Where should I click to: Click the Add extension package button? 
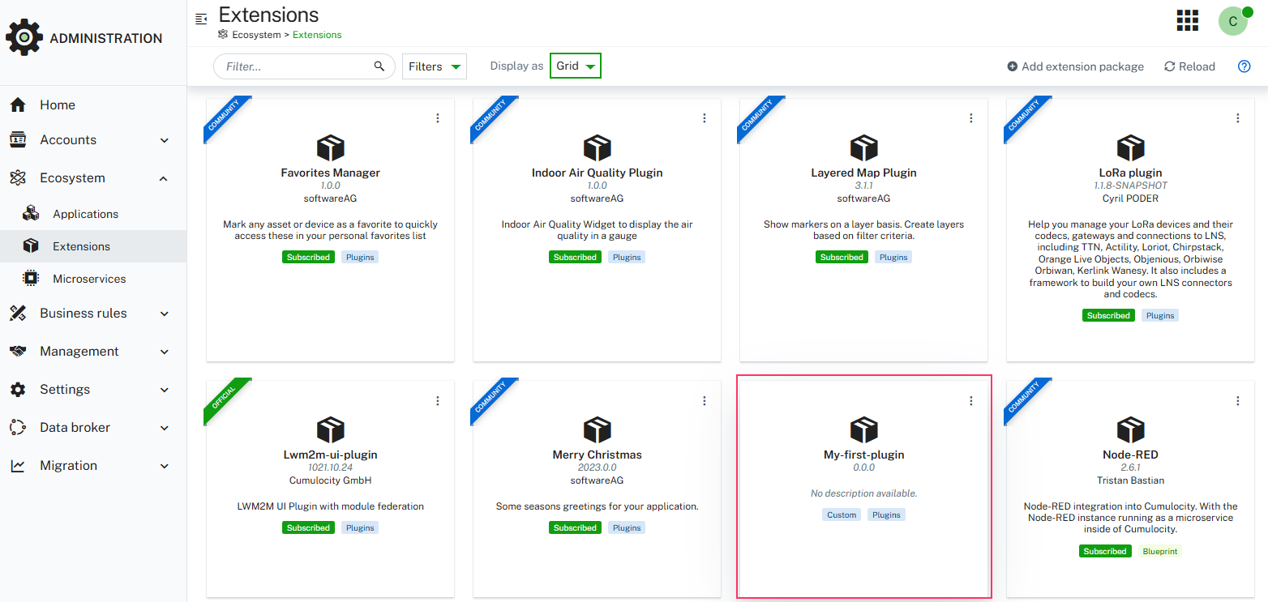1075,66
